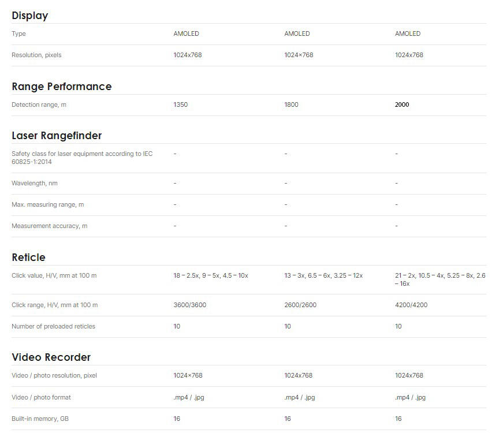503x433 pixels.
Task: Select the 'Wavelength, nm' row label
Action: 35,184
